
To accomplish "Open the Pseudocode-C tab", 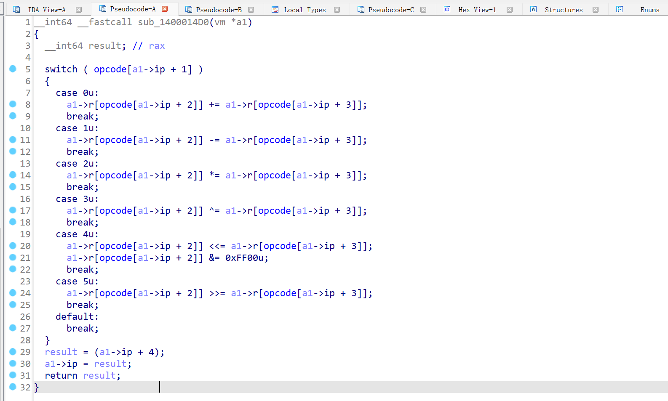I will [391, 10].
